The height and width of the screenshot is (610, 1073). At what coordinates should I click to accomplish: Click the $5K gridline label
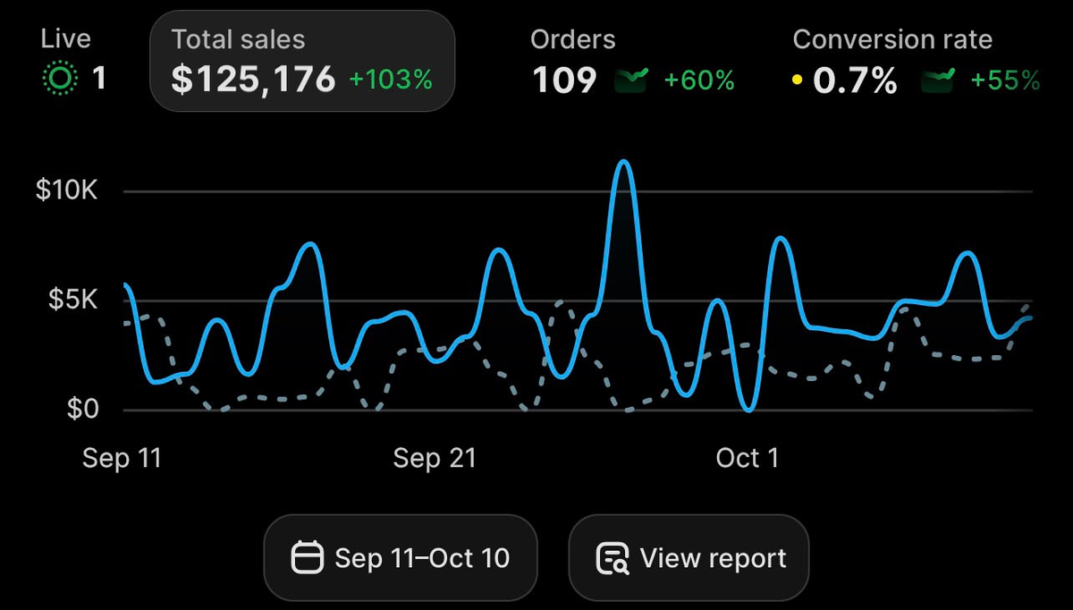[x=72, y=300]
